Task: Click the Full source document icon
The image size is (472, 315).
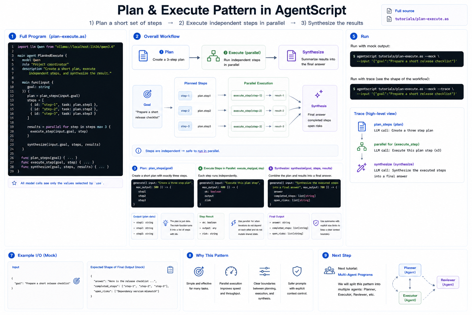Action: click(x=389, y=11)
